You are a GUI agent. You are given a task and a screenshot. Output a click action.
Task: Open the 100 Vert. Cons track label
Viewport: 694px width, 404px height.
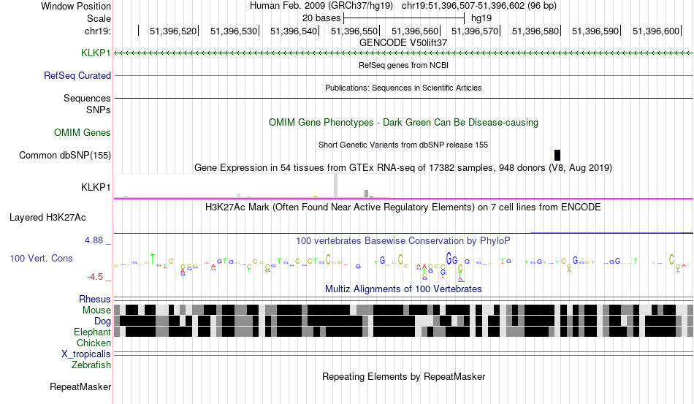[x=41, y=259]
